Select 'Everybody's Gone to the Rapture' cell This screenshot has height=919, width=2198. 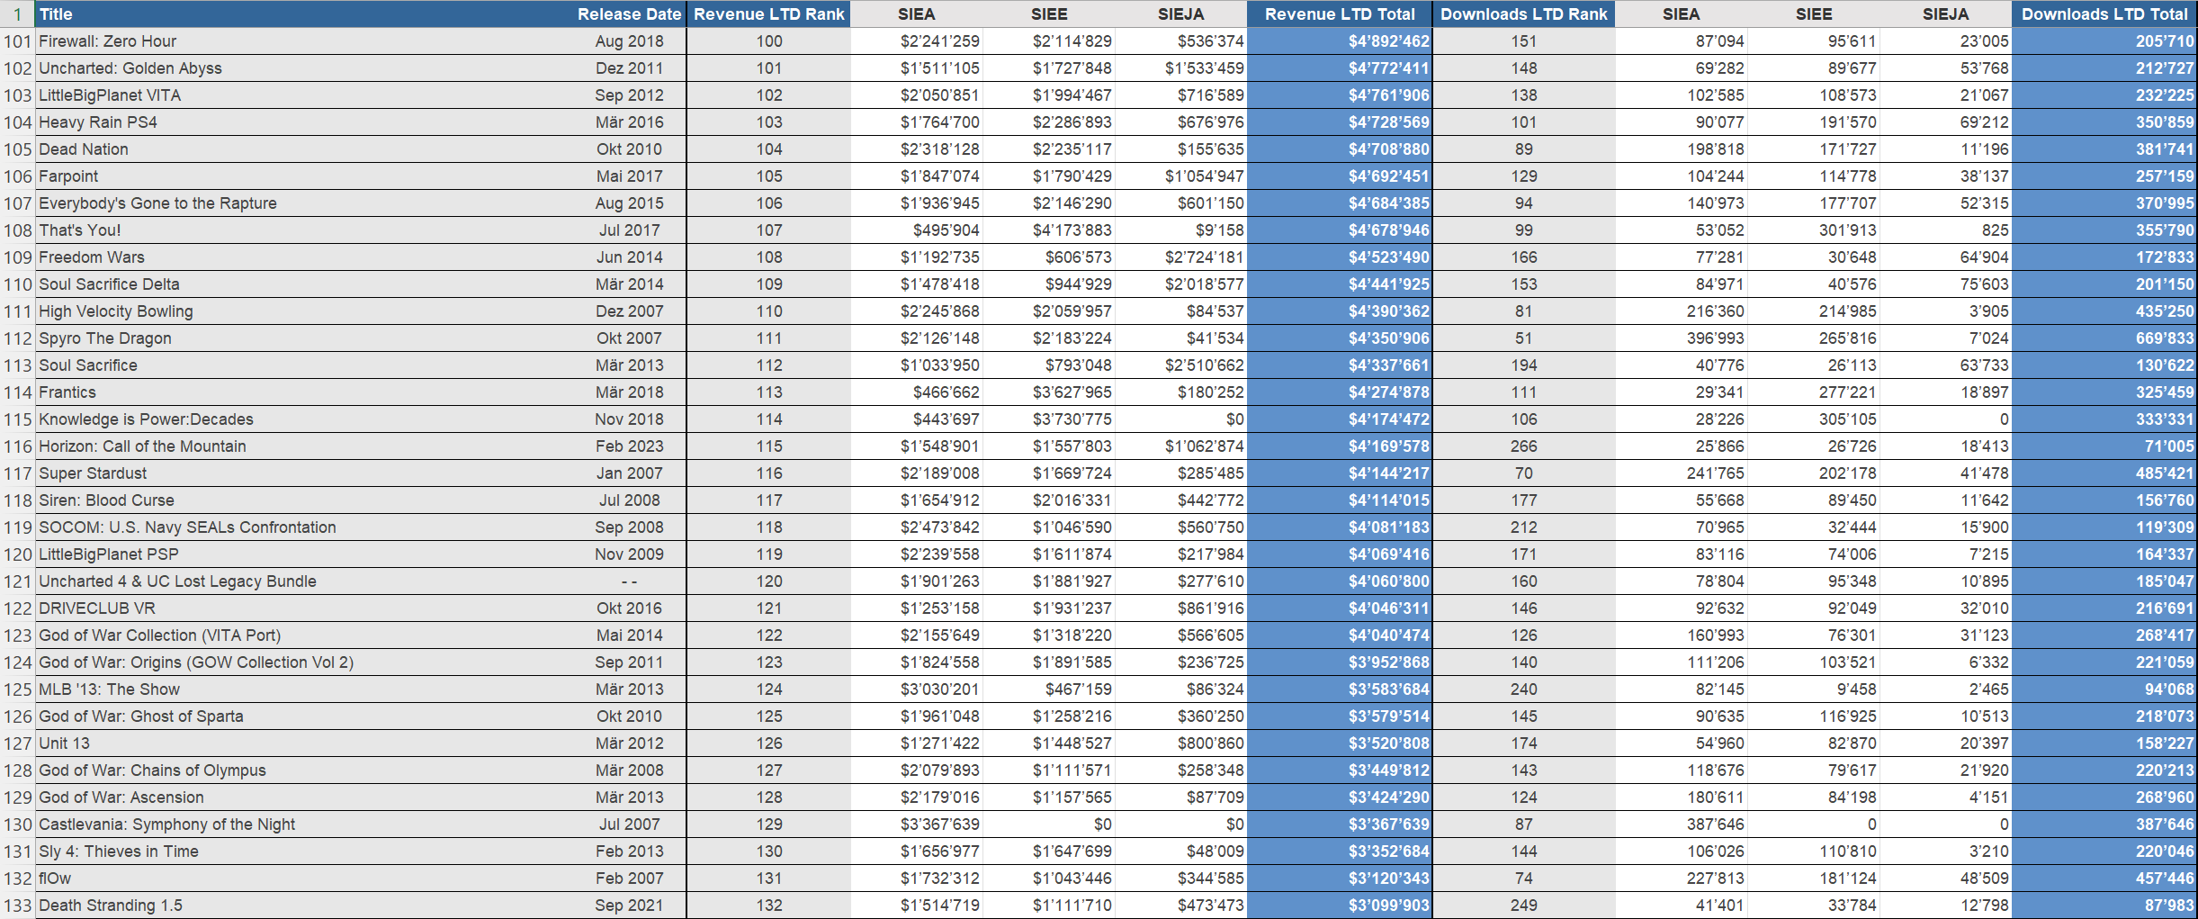click(x=304, y=203)
